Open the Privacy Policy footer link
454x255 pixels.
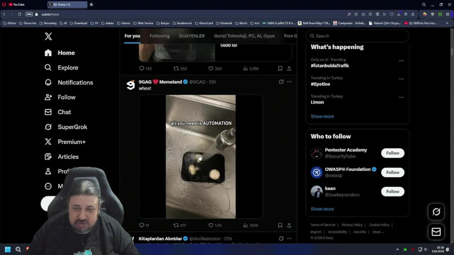352,225
